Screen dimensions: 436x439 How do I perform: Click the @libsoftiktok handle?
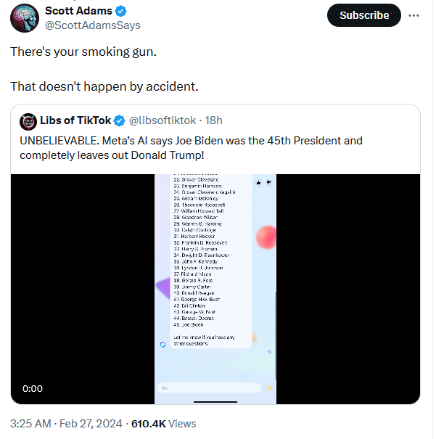[163, 120]
